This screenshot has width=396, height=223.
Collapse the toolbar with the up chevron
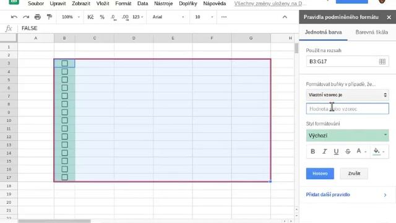tap(285, 17)
